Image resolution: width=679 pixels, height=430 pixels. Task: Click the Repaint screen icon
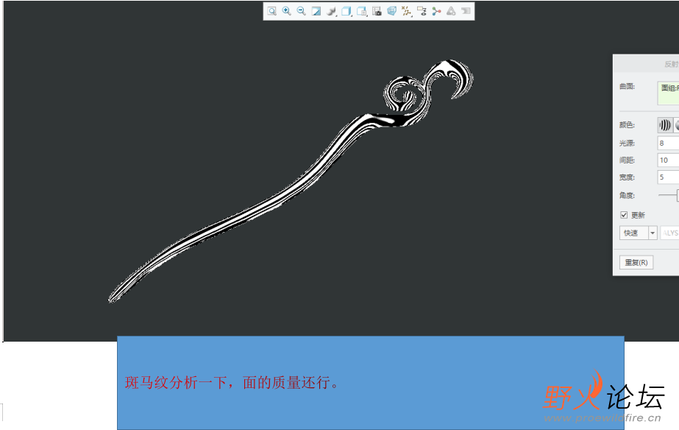[x=316, y=11]
